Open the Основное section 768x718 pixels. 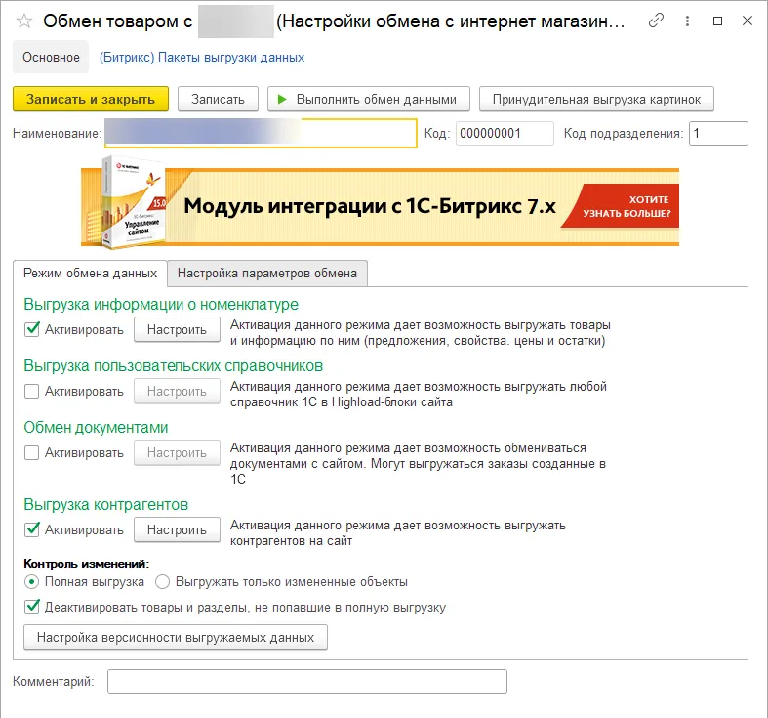(51, 58)
